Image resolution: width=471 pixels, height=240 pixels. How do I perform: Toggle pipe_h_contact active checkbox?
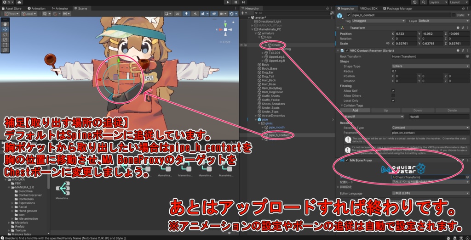(349, 15)
